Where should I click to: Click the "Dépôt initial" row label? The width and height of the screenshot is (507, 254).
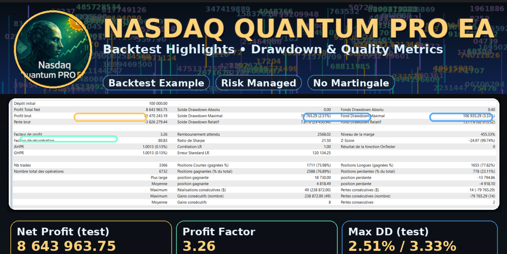(x=25, y=104)
